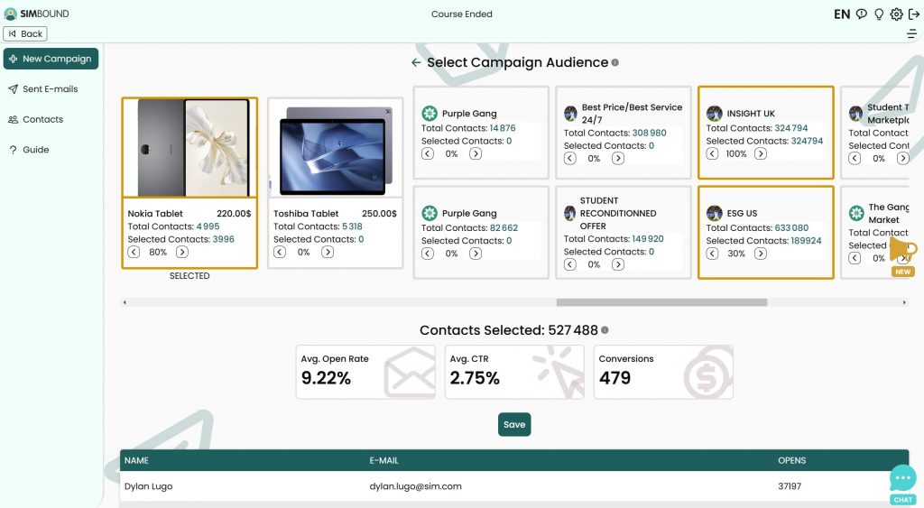Click the Simbound logo
The width and height of the screenshot is (924, 508).
[x=36, y=14]
